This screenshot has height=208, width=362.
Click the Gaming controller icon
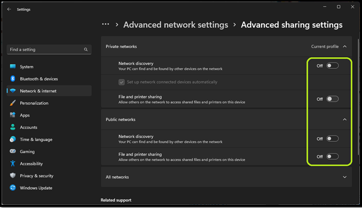(13, 151)
